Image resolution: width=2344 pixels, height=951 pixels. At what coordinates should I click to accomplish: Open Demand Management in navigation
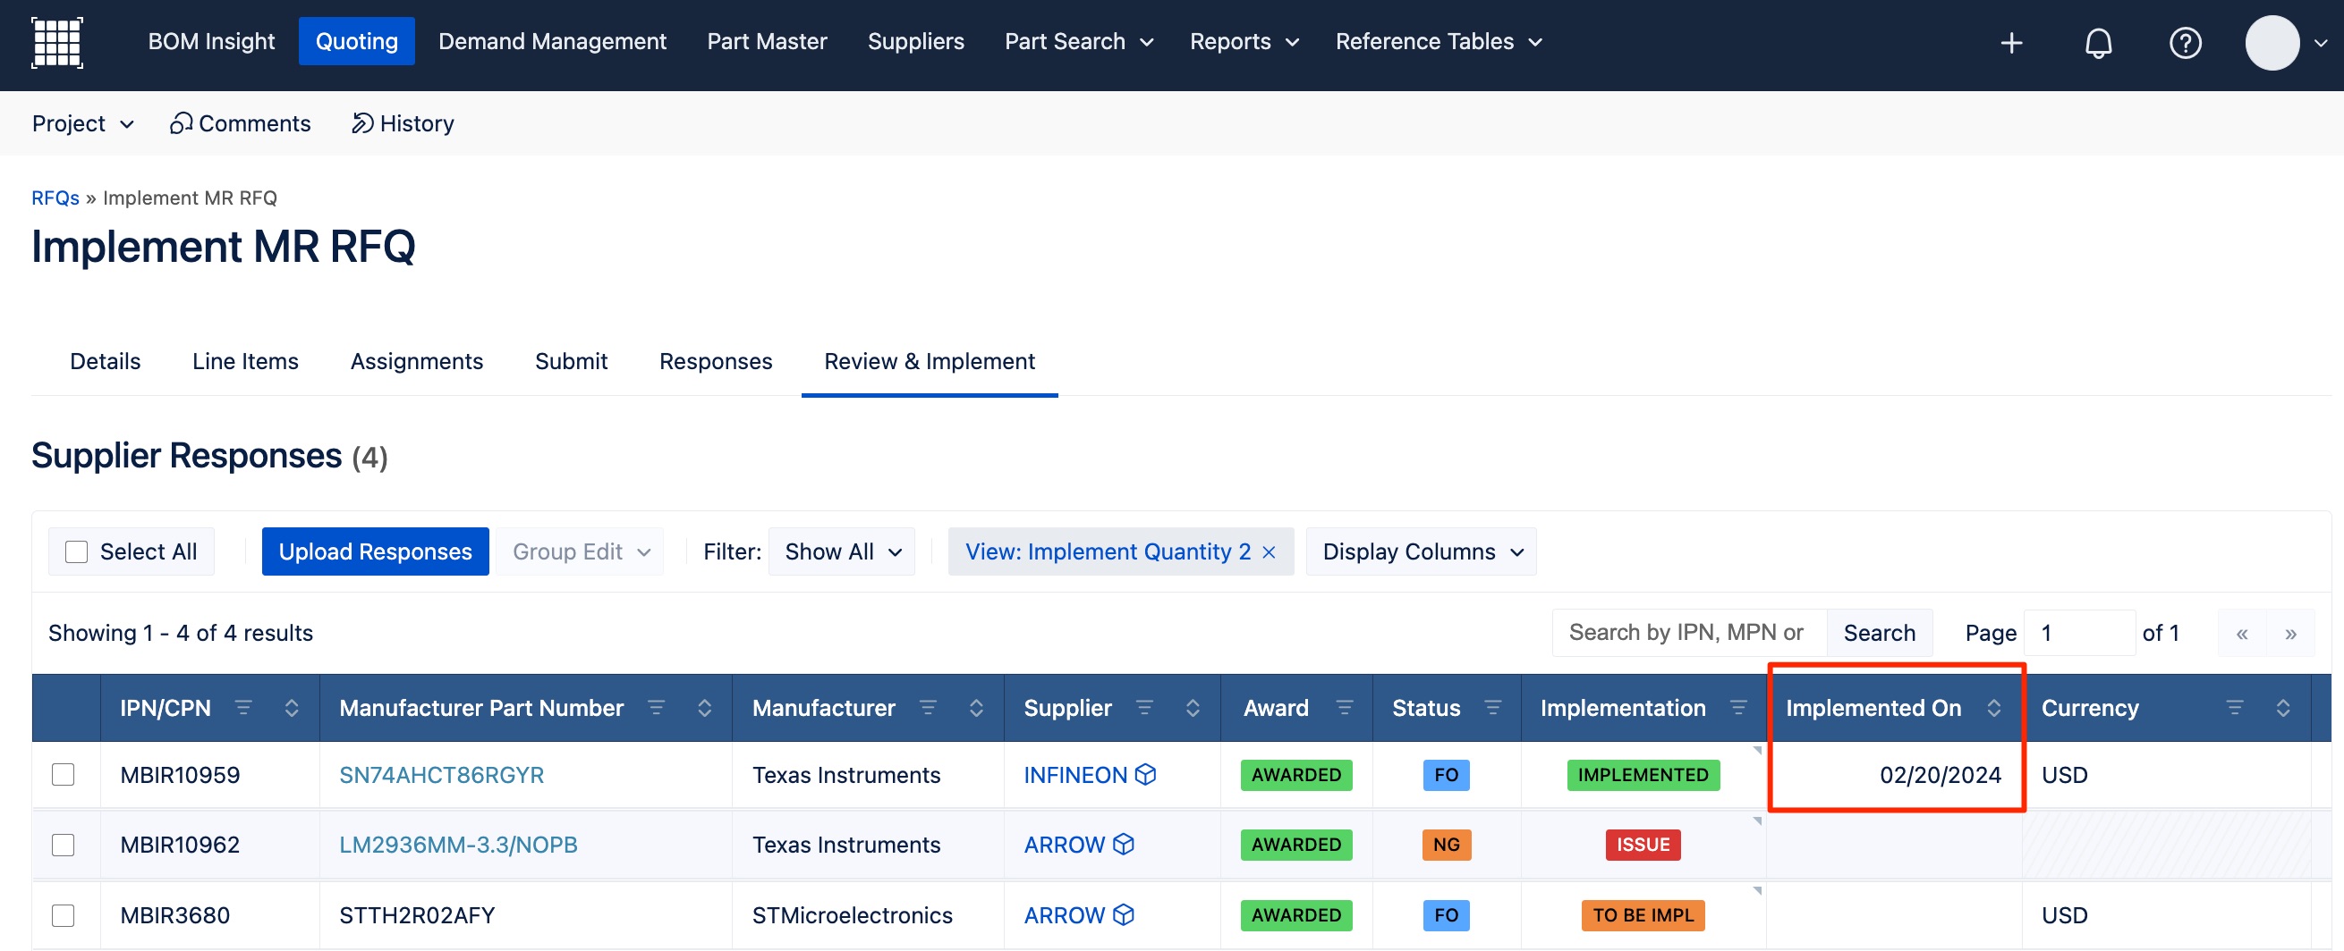pos(552,41)
